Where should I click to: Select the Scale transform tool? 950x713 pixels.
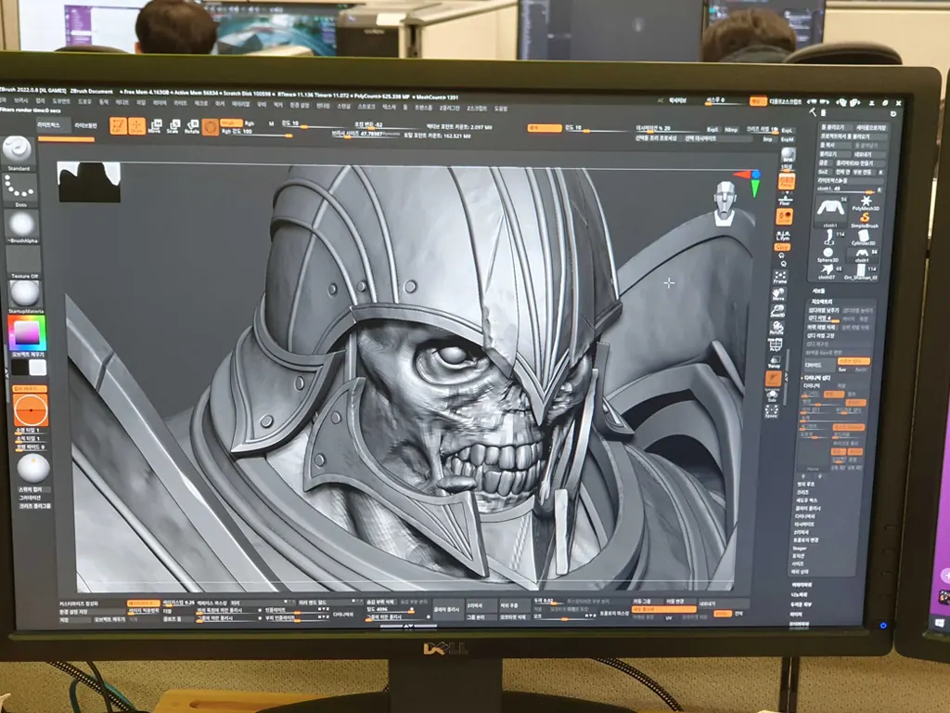point(173,126)
